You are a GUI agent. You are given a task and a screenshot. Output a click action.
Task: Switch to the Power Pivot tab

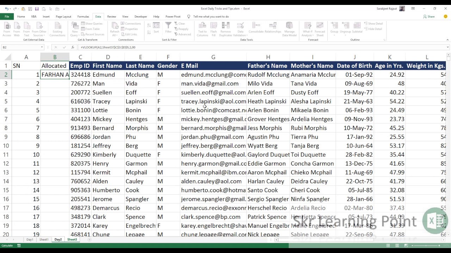click(173, 17)
